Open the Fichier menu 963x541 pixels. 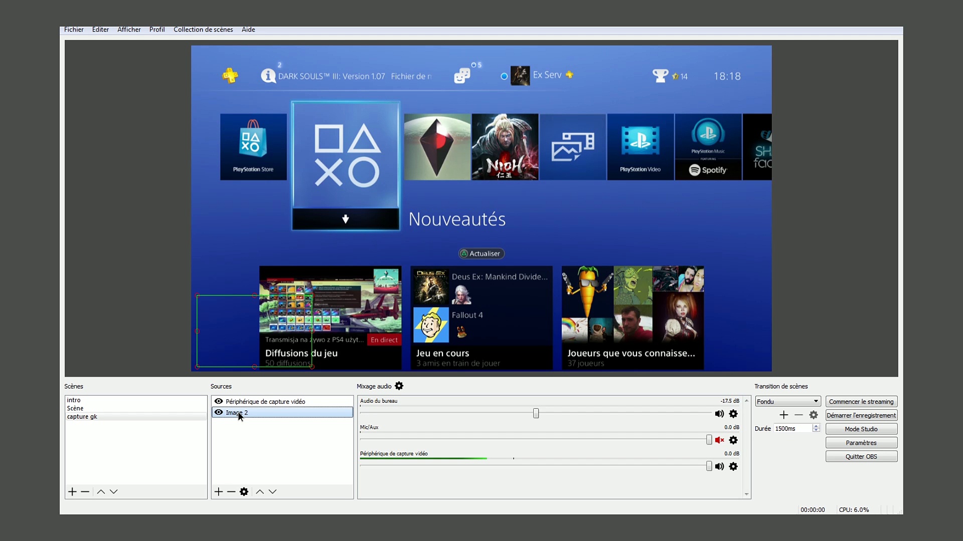pos(74,29)
